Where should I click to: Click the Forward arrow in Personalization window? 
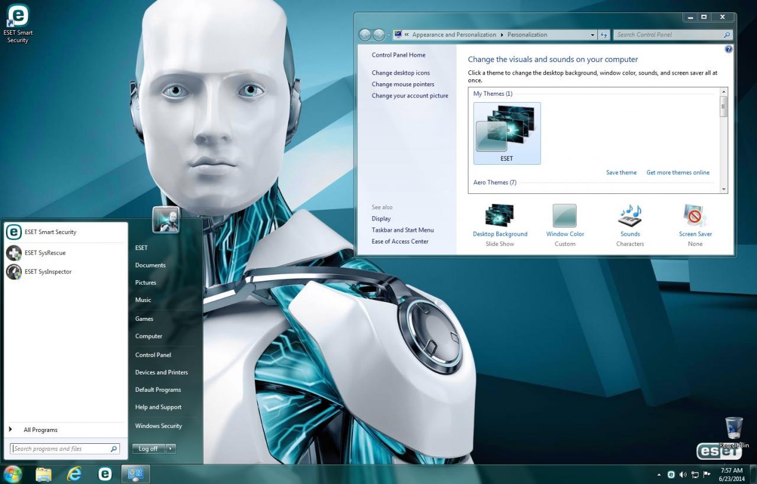379,35
